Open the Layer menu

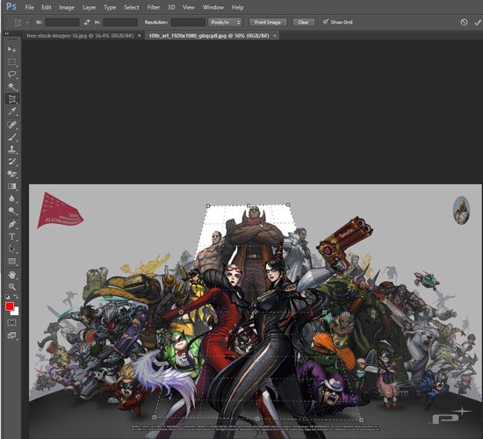point(90,7)
